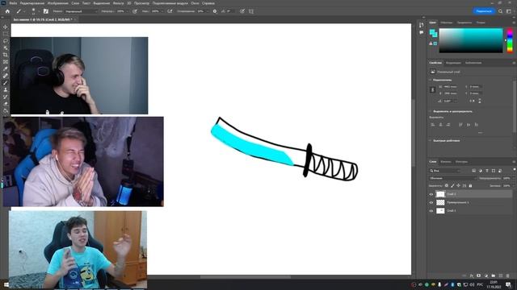Create new adjustment layer icon

click(486, 275)
